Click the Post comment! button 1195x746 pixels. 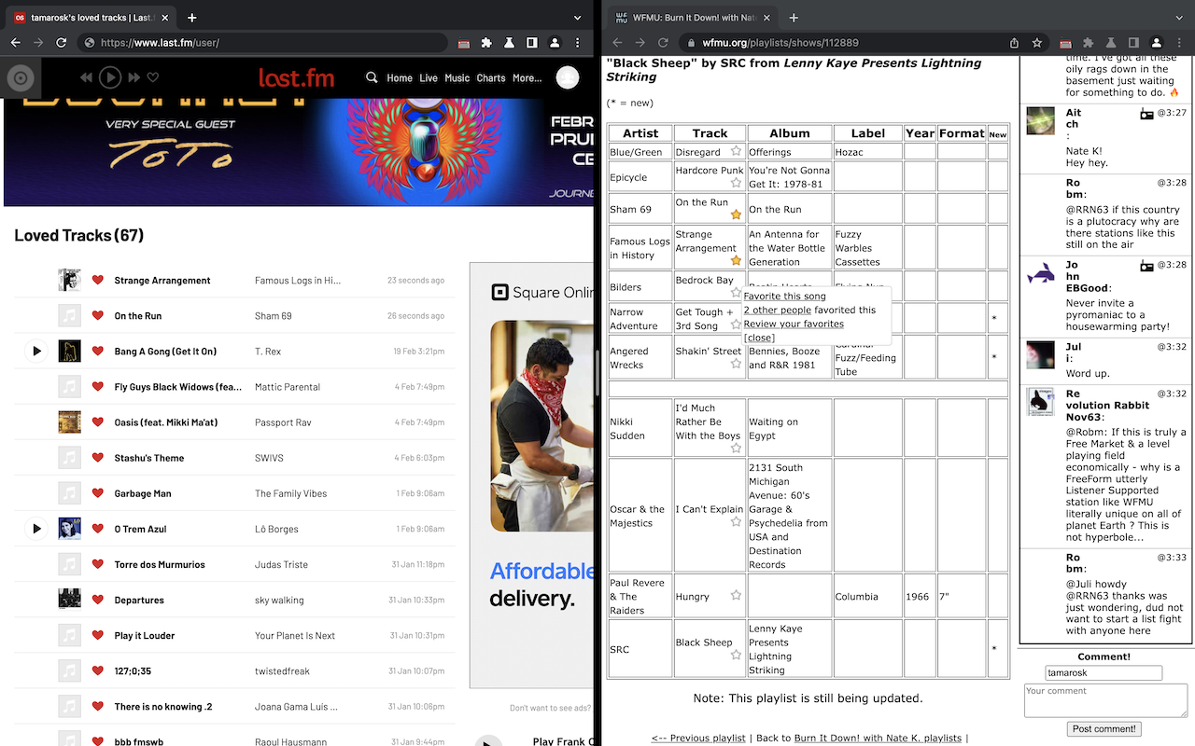[x=1104, y=729]
